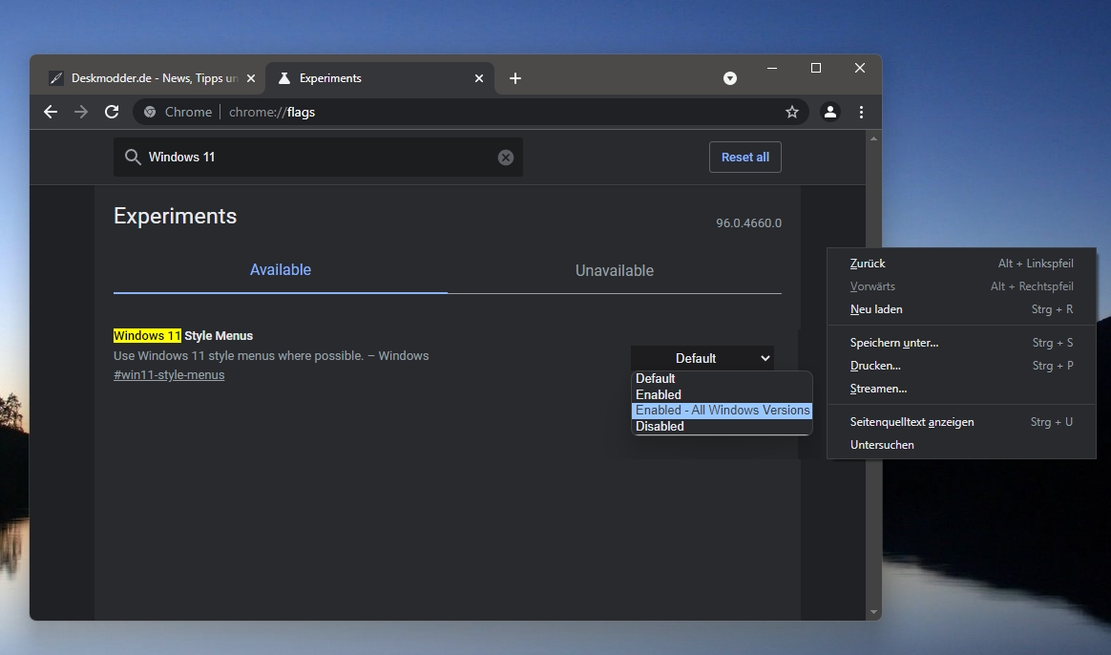1111x655 pixels.
Task: Bookmark this page with the star icon
Action: (x=792, y=112)
